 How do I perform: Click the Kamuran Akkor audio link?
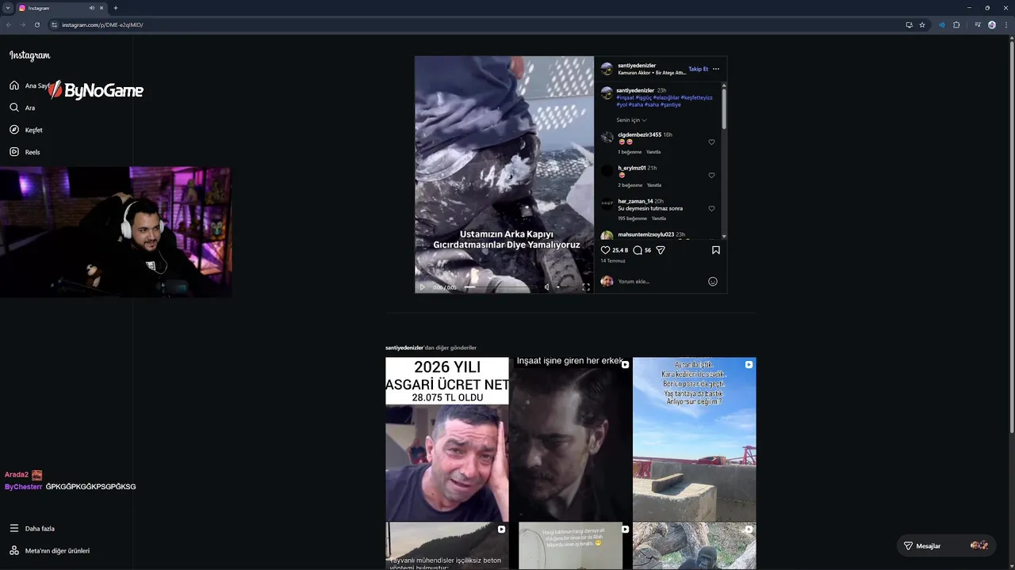pyautogui.click(x=652, y=73)
